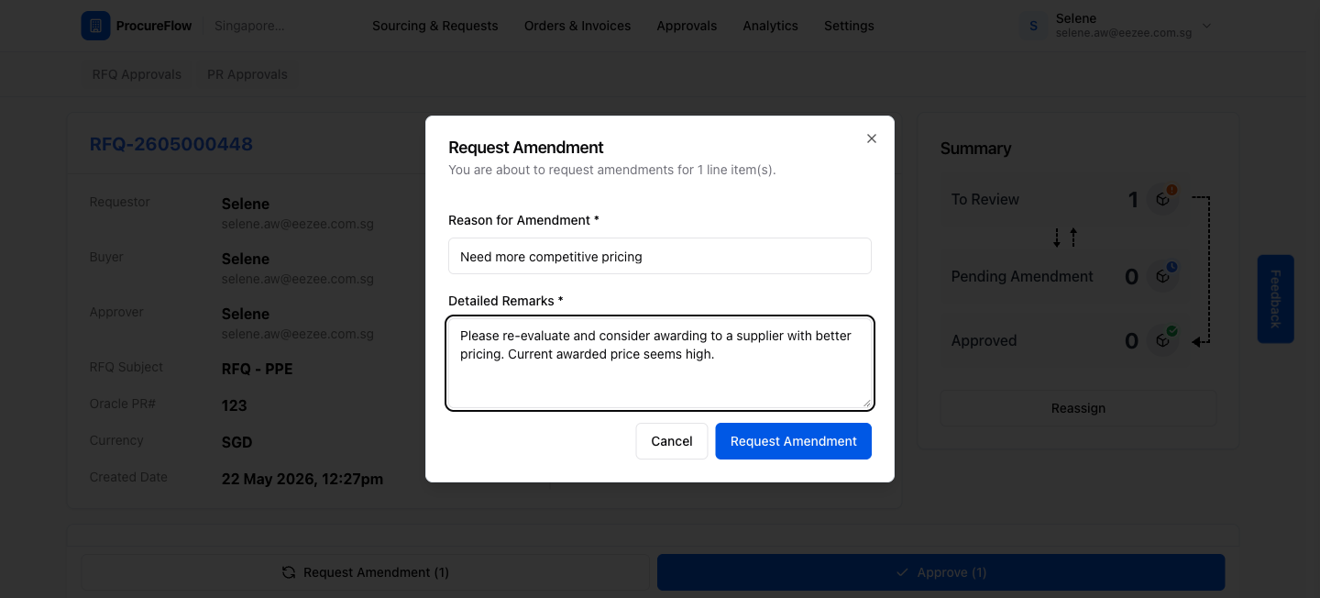This screenshot has height=598, width=1320.
Task: Click the header email selene.aw@eezee.com.sg
Action: click(x=1124, y=33)
